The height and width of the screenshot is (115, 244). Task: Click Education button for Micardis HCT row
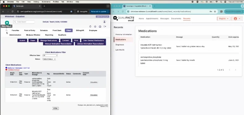[94, 95]
